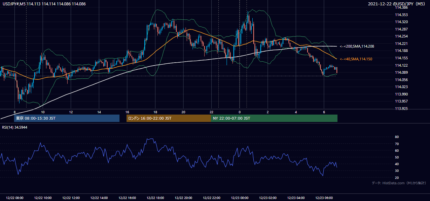Image resolution: width=430 pixels, height=201 pixels.
Task: Click hour tick '16' under the price chart
Action: pos(127,112)
